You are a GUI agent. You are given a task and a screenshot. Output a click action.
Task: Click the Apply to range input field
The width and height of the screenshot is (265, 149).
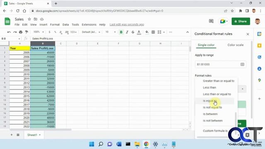click(220, 65)
